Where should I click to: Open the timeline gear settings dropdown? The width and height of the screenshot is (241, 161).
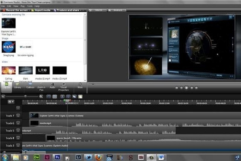click(11, 102)
